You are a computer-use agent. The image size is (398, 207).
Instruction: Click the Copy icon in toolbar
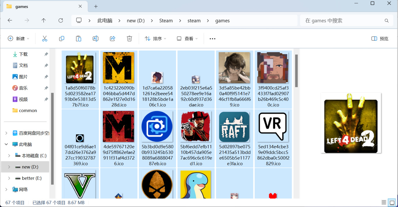coord(62,38)
